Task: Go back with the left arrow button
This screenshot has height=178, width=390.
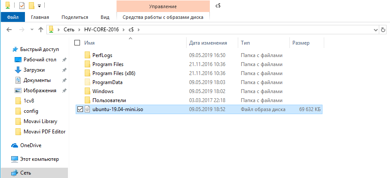Action: point(9,30)
